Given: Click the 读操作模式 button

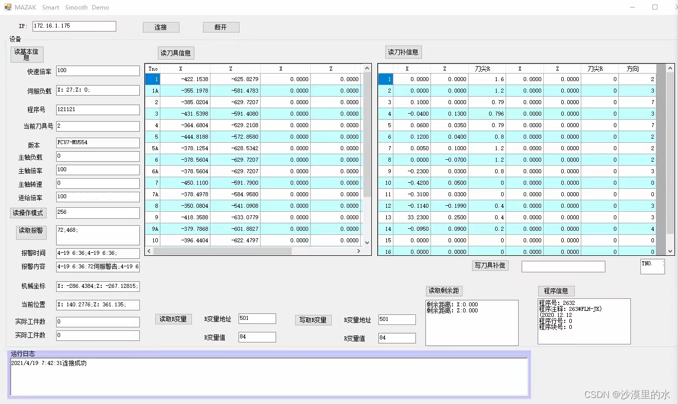Looking at the screenshot, I should [28, 213].
